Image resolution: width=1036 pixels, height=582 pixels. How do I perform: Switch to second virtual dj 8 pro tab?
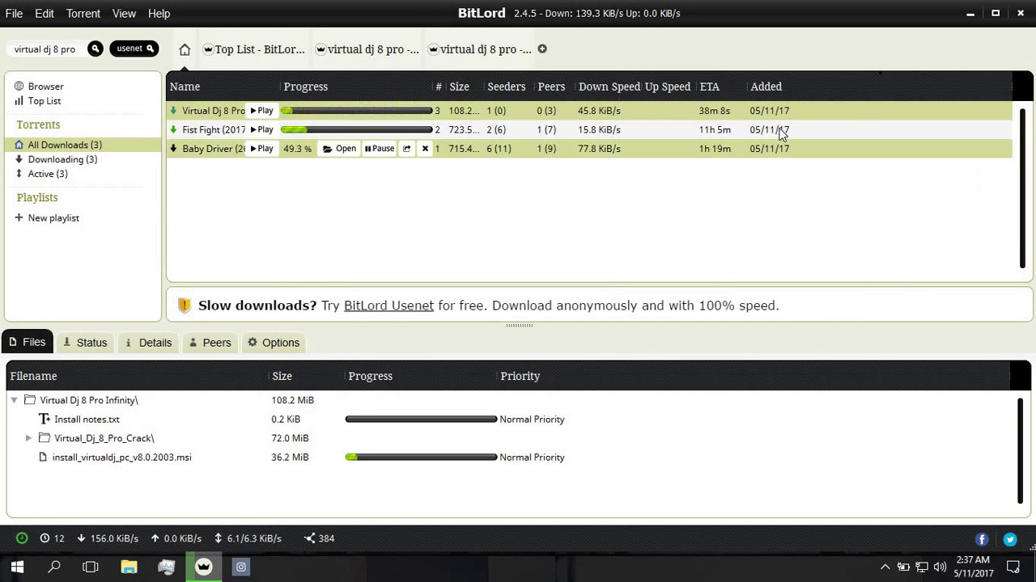(480, 49)
